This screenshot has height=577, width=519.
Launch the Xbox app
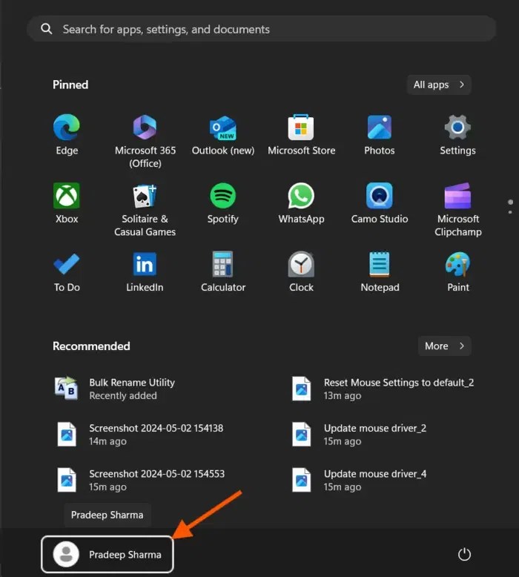pyautogui.click(x=67, y=203)
